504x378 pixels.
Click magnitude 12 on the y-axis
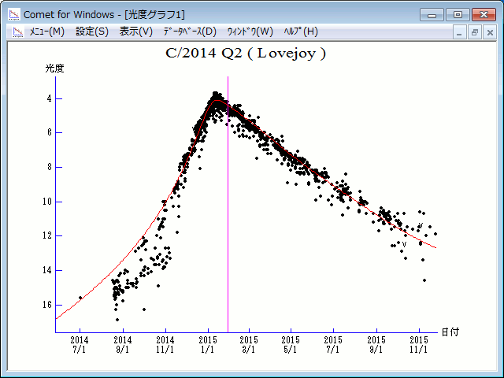point(47,235)
